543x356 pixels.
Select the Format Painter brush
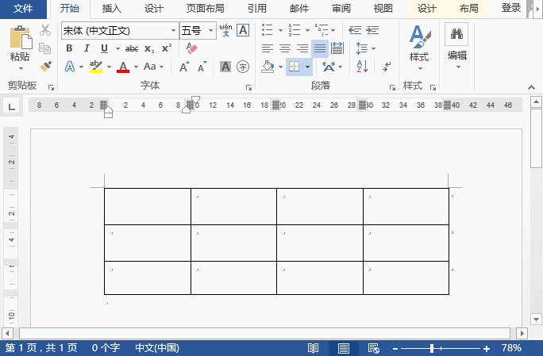[45, 66]
